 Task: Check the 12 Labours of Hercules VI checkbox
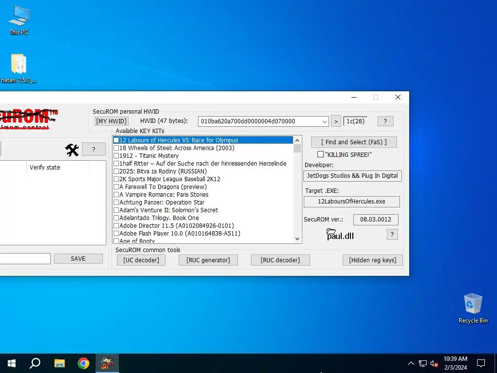click(116, 140)
